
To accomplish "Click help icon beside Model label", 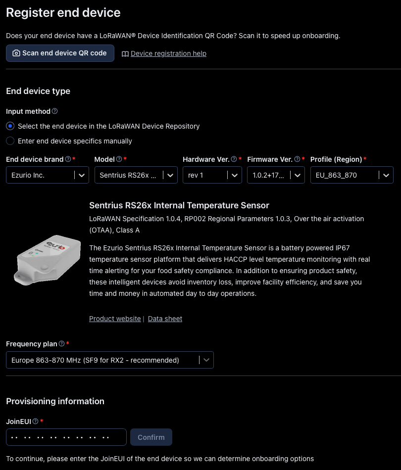I will (x=119, y=159).
